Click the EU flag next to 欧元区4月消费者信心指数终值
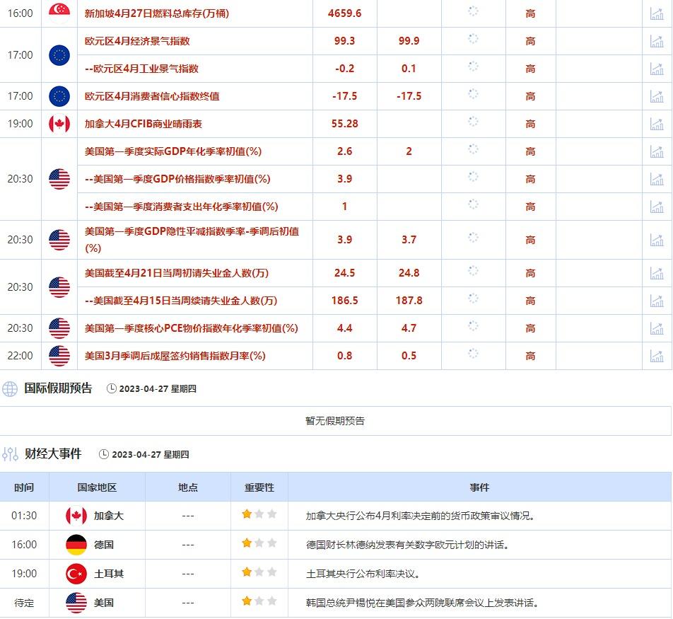This screenshot has width=673, height=619. (59, 96)
